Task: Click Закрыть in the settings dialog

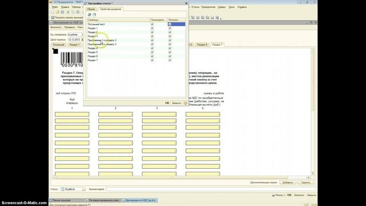Action: [x=176, y=103]
